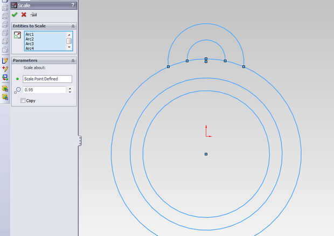Select the outer handle arc's right endpoint
The height and width of the screenshot is (236, 334).
(x=243, y=67)
